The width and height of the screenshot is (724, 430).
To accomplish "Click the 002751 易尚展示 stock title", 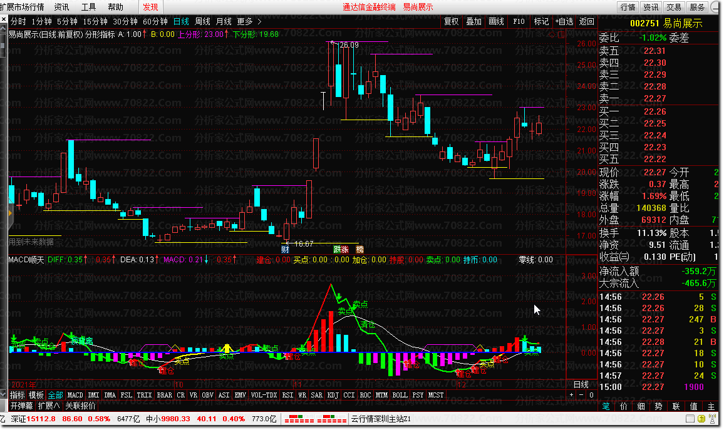I will point(666,24).
